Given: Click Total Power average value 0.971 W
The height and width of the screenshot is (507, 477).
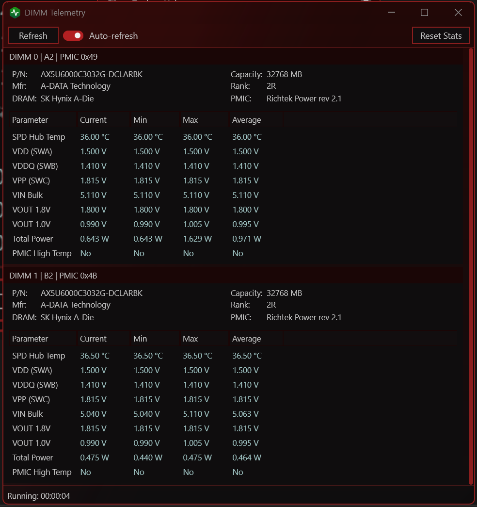Looking at the screenshot, I should pos(247,239).
